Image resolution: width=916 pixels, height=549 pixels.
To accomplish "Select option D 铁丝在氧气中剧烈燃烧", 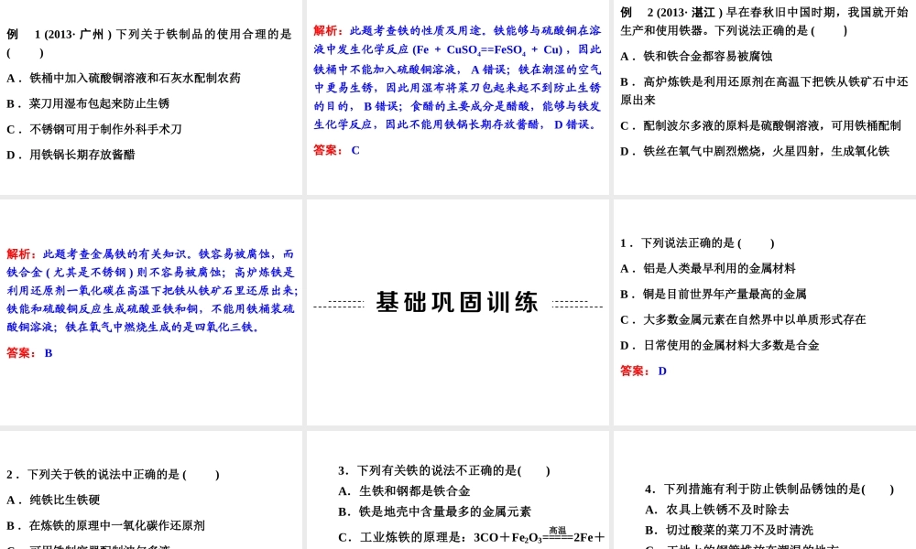I will 755,151.
